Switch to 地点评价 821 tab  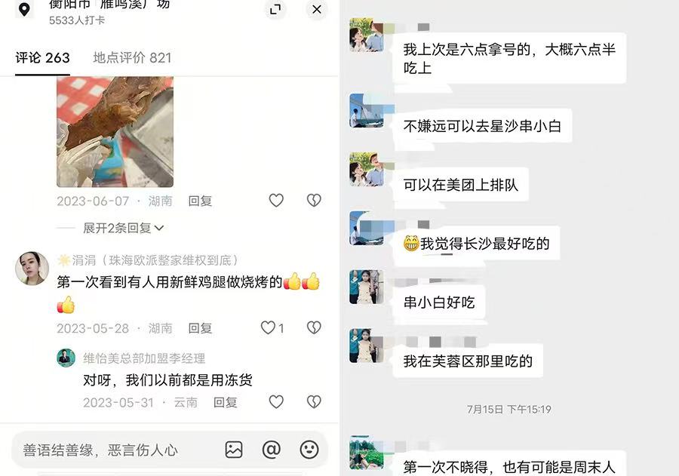[133, 57]
